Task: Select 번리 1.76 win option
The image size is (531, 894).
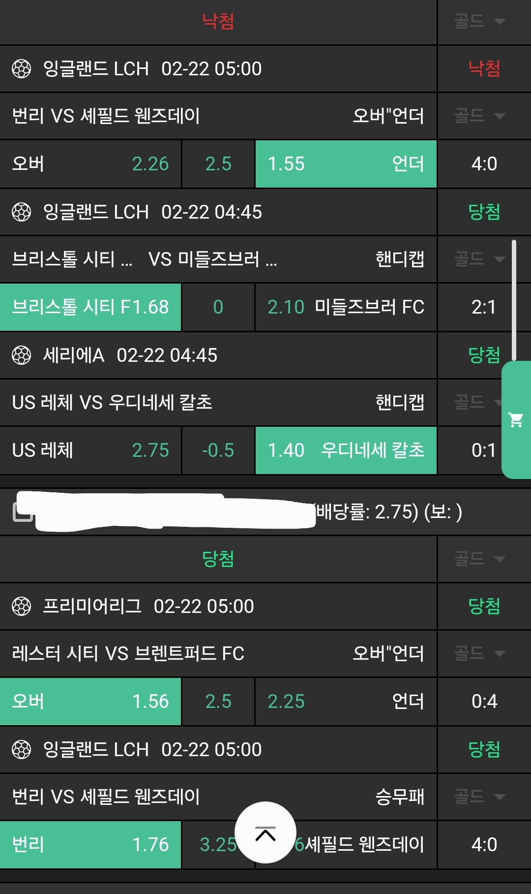Action: (90, 845)
